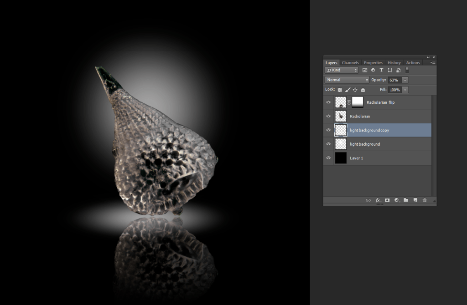Create a new group folder icon
This screenshot has width=467, height=305.
click(x=406, y=200)
